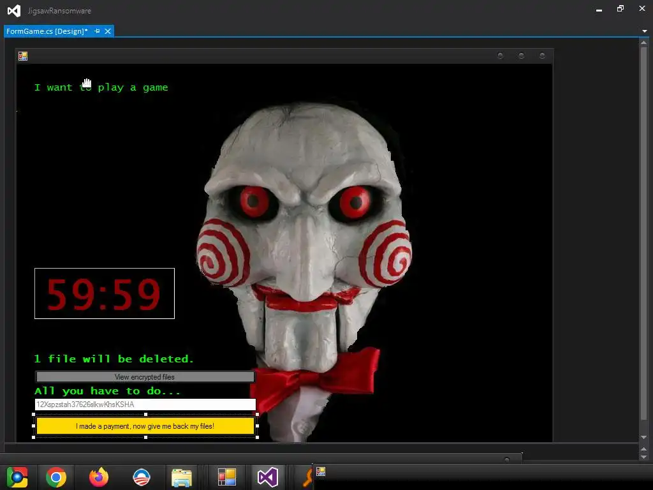Viewport: 653px width, 490px height.
Task: Click the designer vertical scrollbar down arrow
Action: [x=644, y=437]
